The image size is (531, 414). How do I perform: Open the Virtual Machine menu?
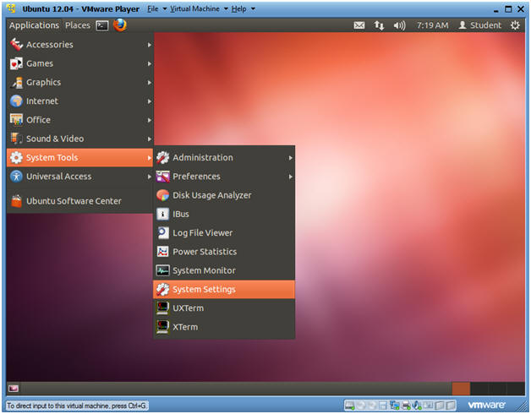[x=199, y=9]
